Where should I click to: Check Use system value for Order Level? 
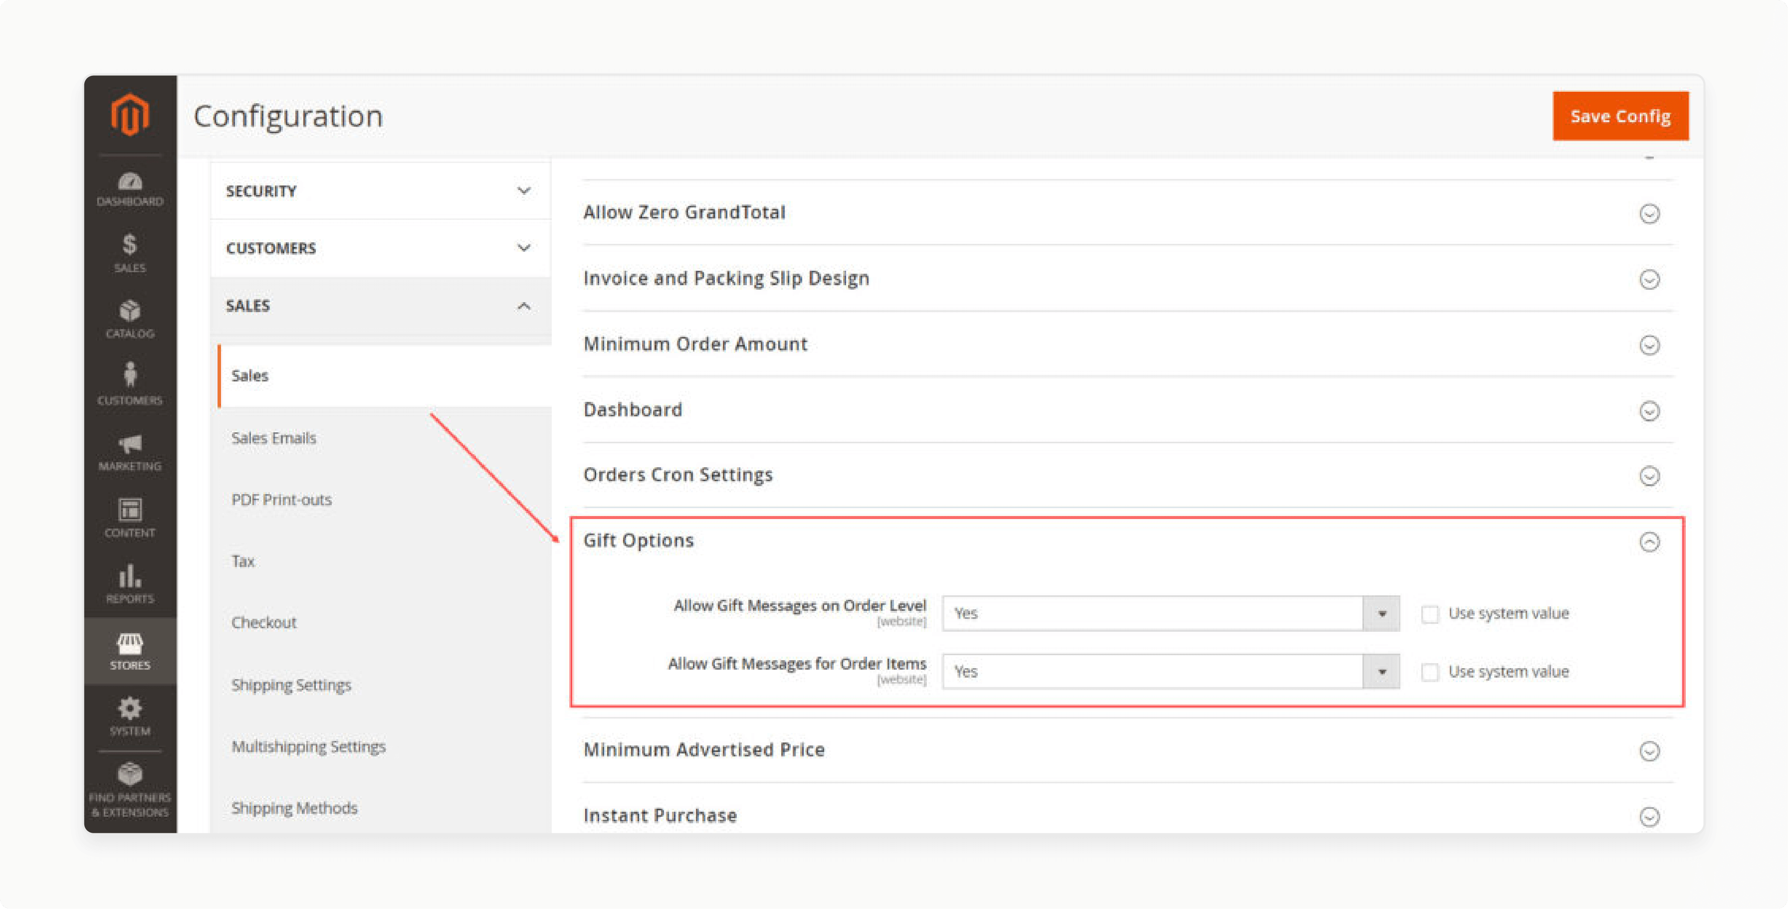click(x=1429, y=614)
